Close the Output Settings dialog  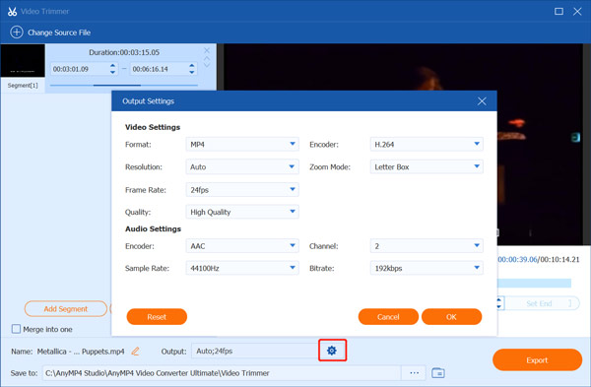point(482,101)
